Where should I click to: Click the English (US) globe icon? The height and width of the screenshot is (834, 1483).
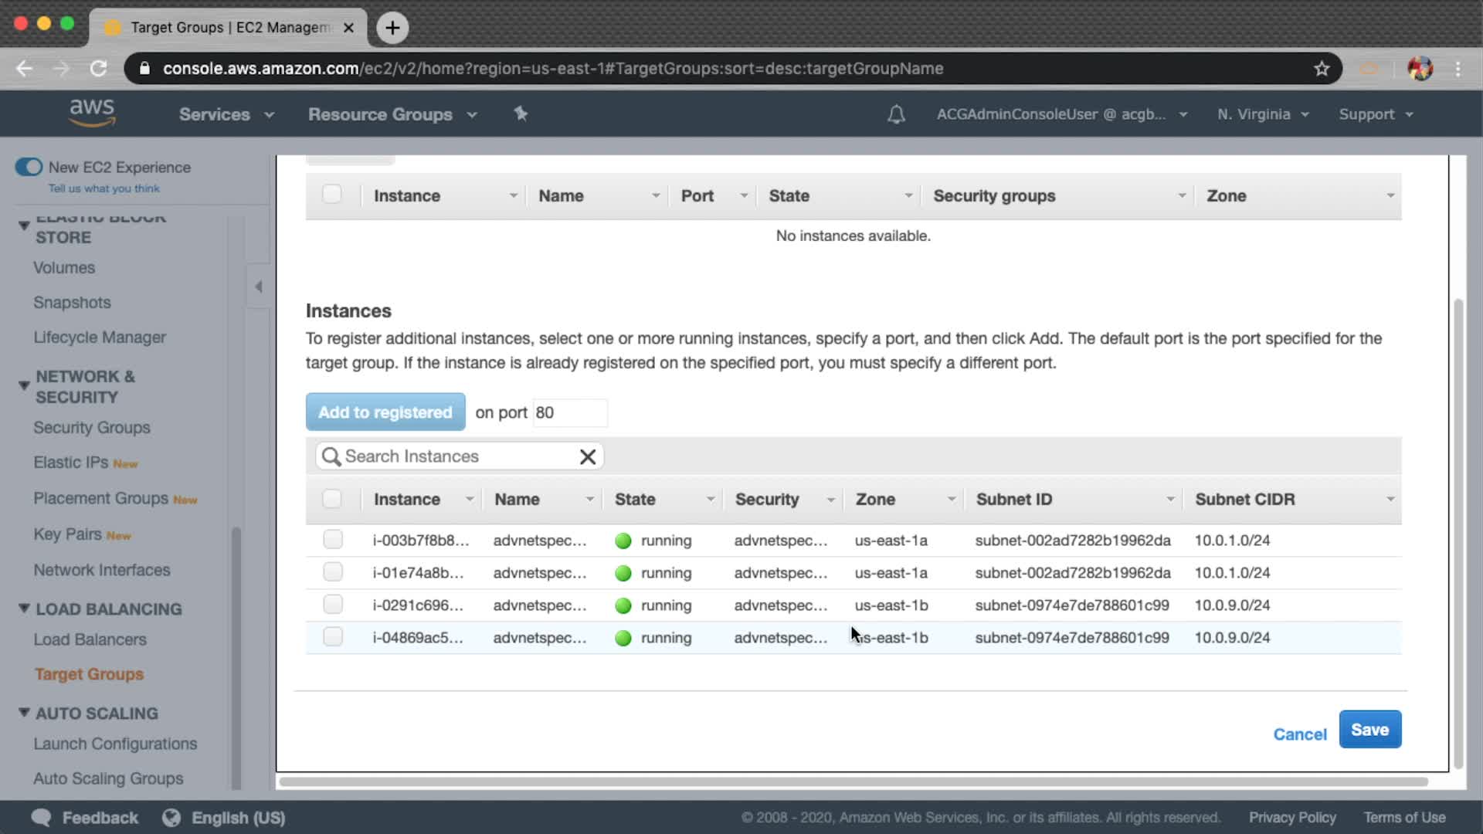pos(171,818)
